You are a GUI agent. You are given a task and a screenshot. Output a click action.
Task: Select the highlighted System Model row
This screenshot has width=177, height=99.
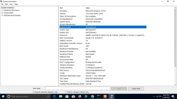[103, 27]
